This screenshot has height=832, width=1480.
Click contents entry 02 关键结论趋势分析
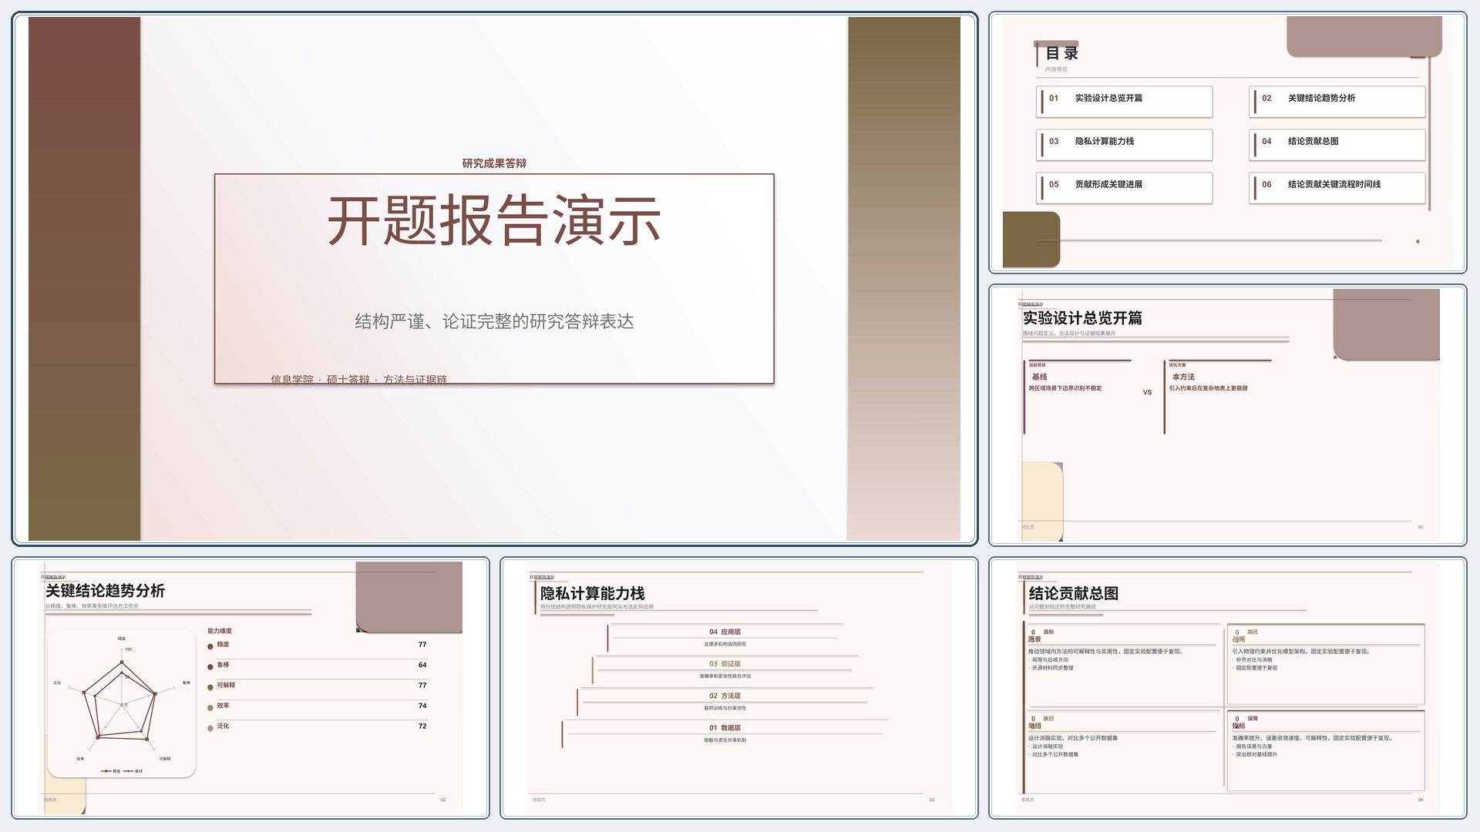tap(1337, 101)
